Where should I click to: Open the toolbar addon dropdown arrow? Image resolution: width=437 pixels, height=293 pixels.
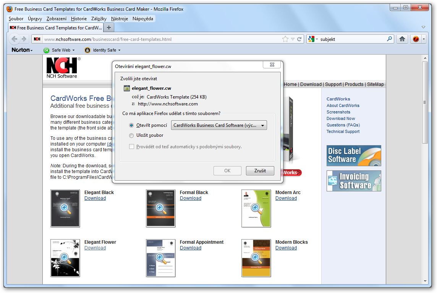click(424, 39)
